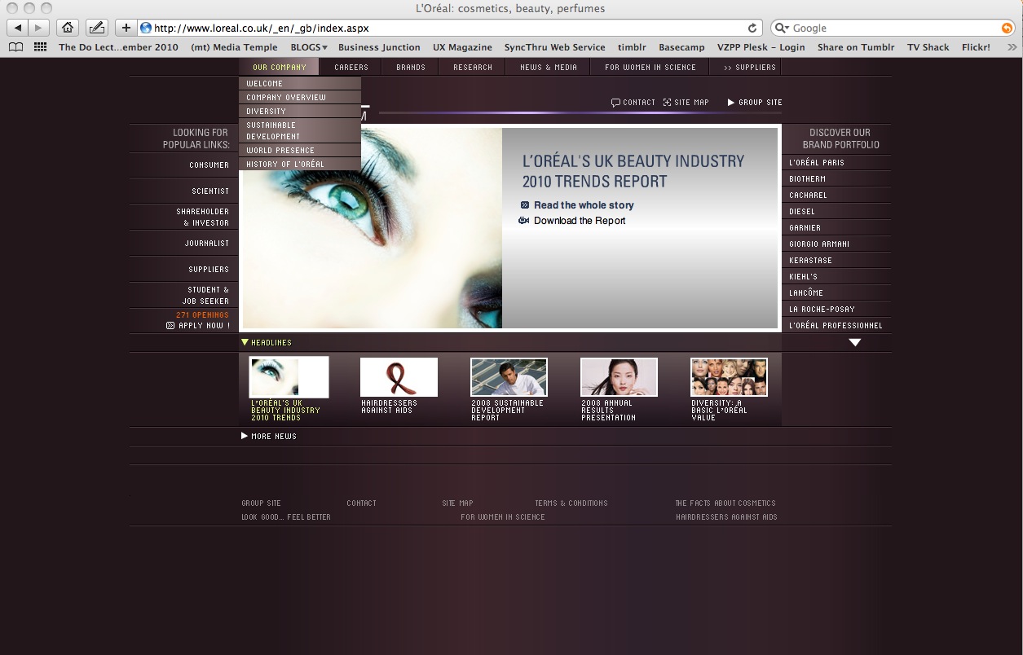The image size is (1023, 655).
Task: Click Apply Now job openings link
Action: point(203,326)
